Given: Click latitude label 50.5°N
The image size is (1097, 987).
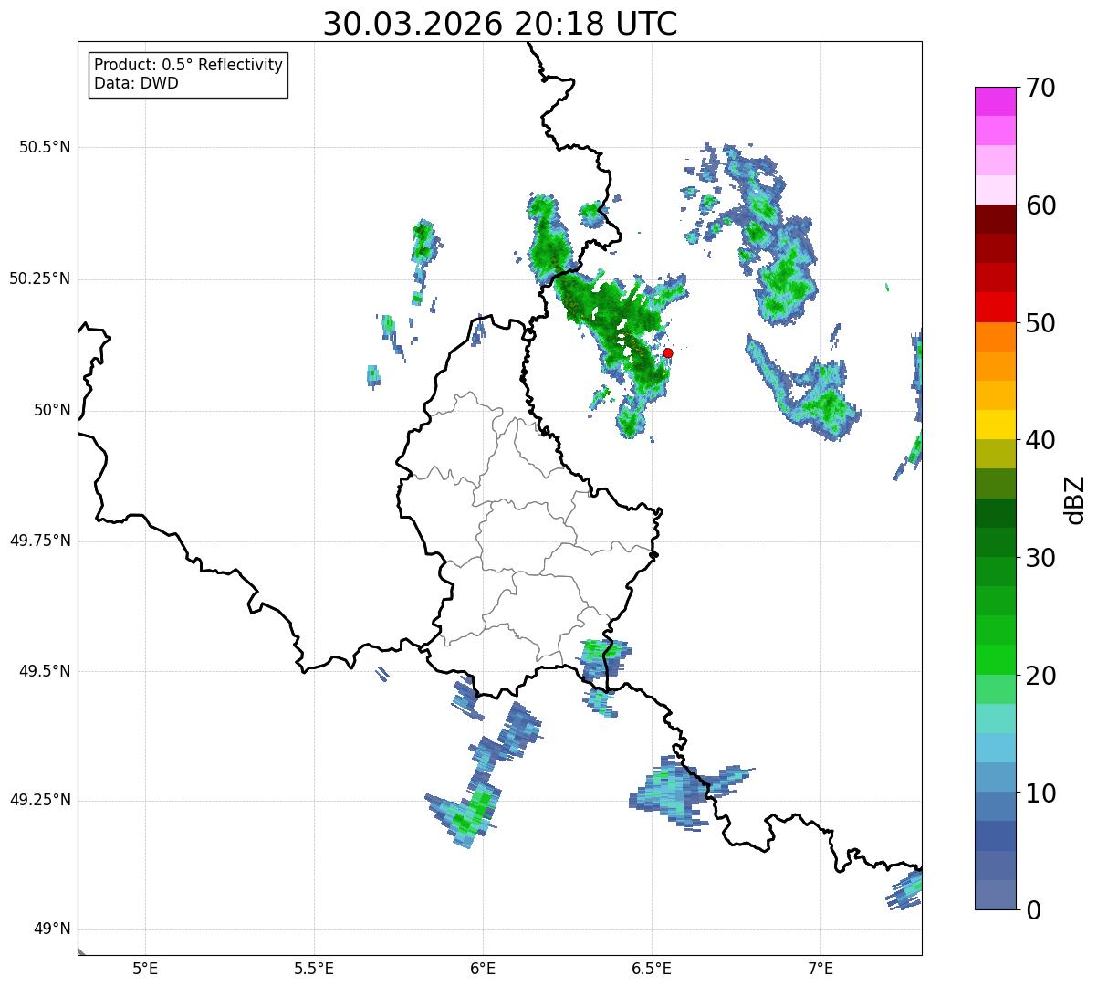Looking at the screenshot, I should point(45,147).
